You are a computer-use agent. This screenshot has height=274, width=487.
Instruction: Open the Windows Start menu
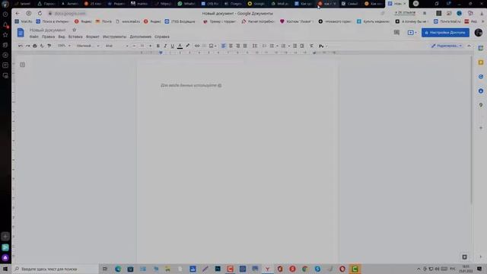[x=5, y=269]
